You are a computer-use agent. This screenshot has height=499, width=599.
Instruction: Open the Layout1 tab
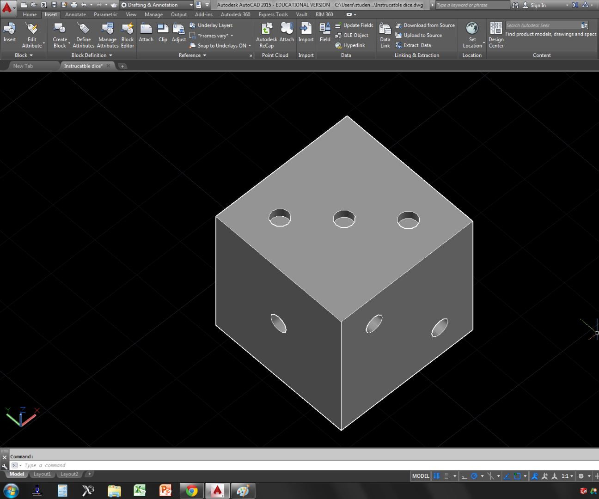[x=42, y=474]
